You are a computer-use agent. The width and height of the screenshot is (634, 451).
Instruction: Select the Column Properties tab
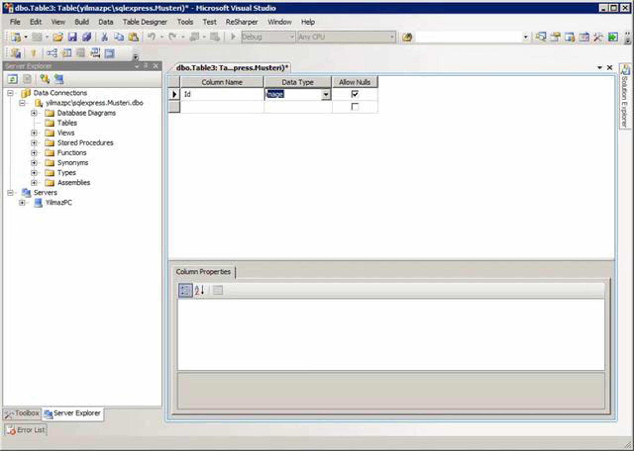pyautogui.click(x=203, y=272)
